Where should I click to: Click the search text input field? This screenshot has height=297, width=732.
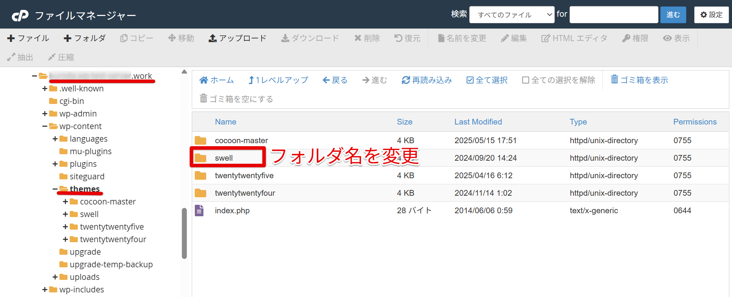(x=613, y=15)
